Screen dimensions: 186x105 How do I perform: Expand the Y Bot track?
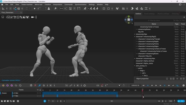pos(13,96)
